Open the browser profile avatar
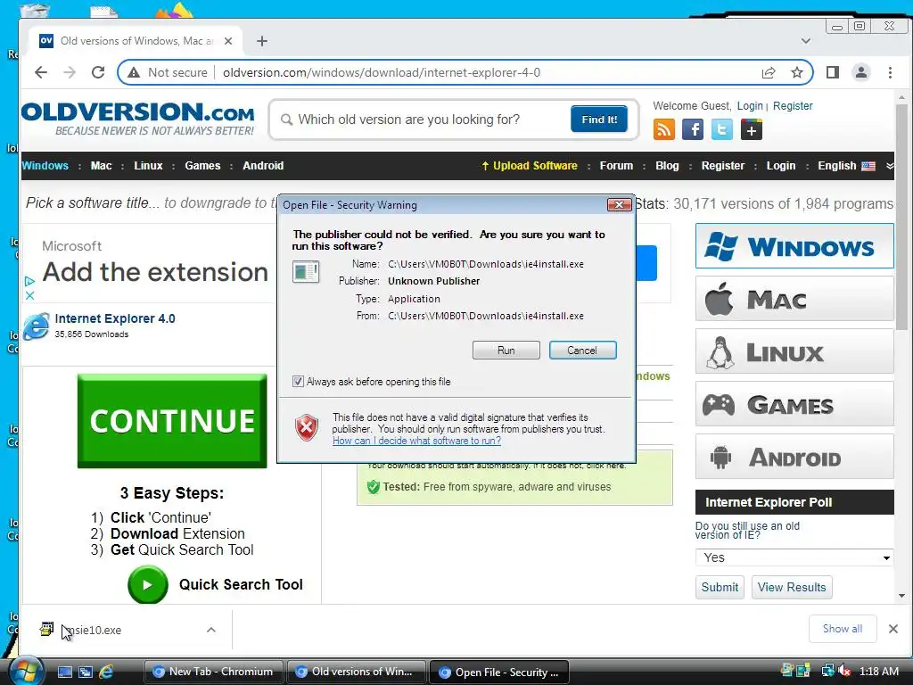Image resolution: width=913 pixels, height=685 pixels. [860, 72]
